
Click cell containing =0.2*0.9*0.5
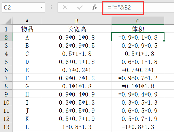pyautogui.click(x=138, y=45)
